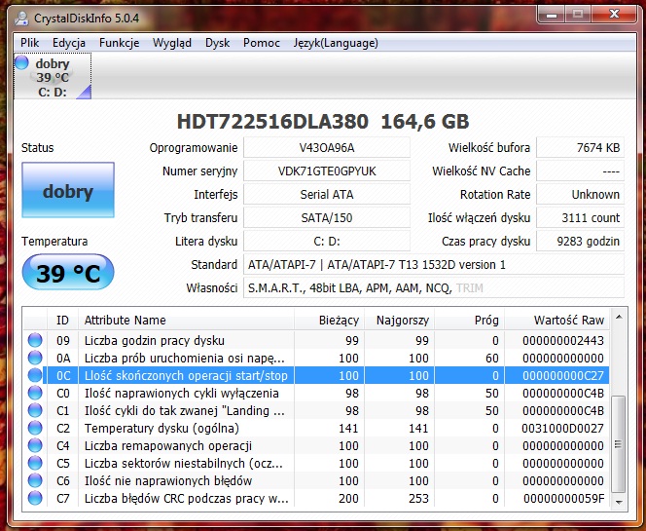The width and height of the screenshot is (646, 531).
Task: Click the blue status orb beside dobry in disk tab
Action: click(21, 63)
